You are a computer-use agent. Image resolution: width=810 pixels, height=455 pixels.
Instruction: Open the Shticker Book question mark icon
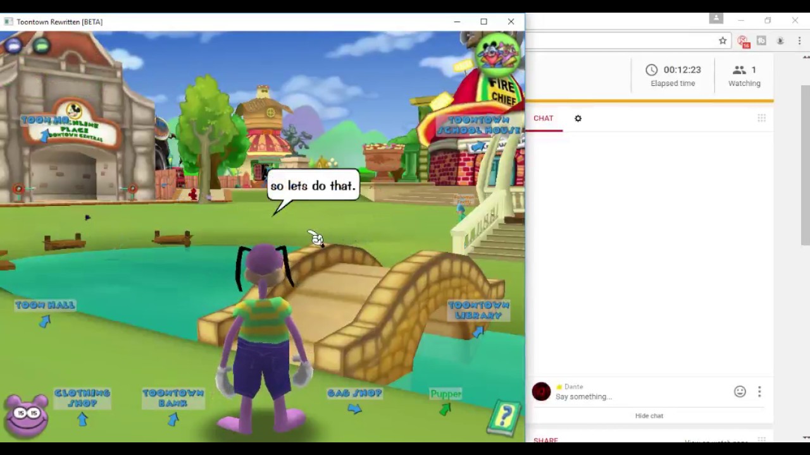(504, 416)
